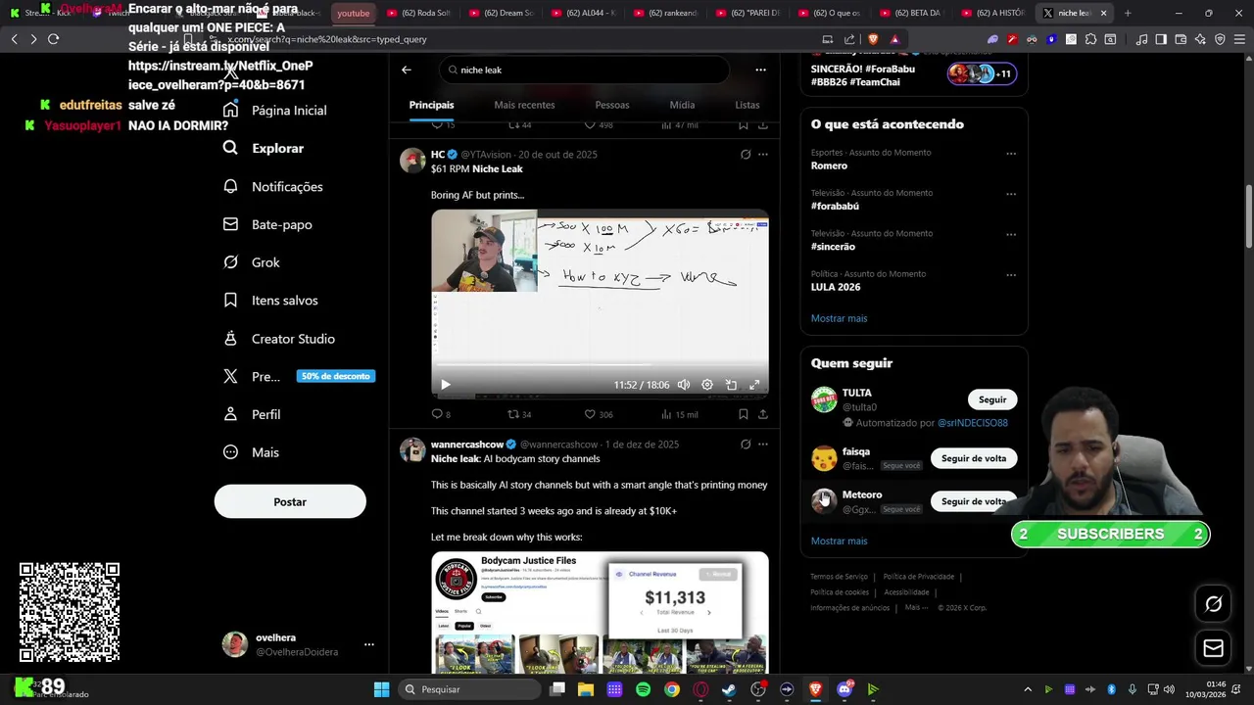
Task: Show more trends under O que está acontecendo
Action: (839, 318)
